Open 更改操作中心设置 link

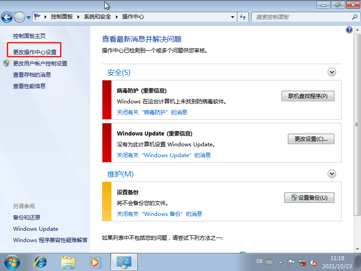[x=35, y=52]
